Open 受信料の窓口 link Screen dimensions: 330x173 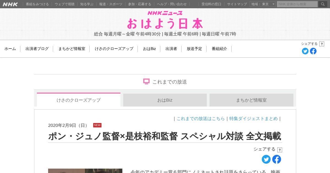[x=211, y=4]
